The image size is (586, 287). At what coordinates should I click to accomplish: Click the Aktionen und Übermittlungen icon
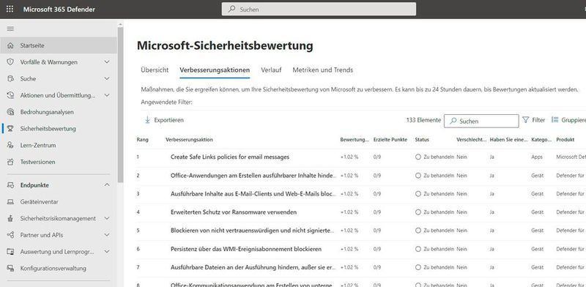coord(10,95)
